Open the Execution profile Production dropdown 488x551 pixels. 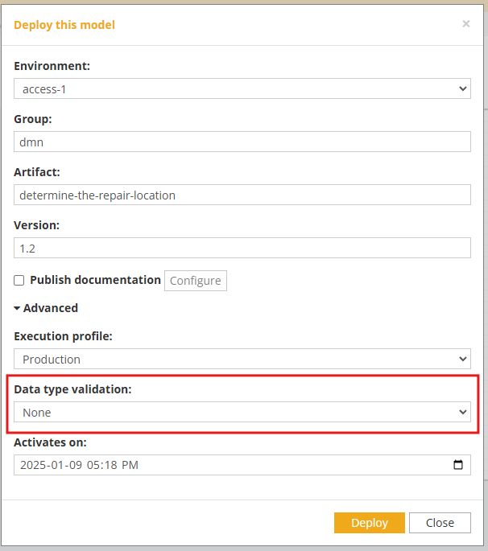[242, 359]
